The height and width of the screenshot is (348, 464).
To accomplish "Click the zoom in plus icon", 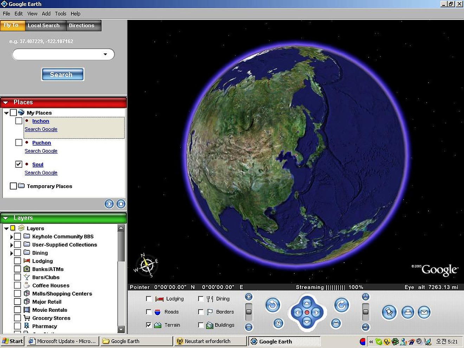I will 249,297.
